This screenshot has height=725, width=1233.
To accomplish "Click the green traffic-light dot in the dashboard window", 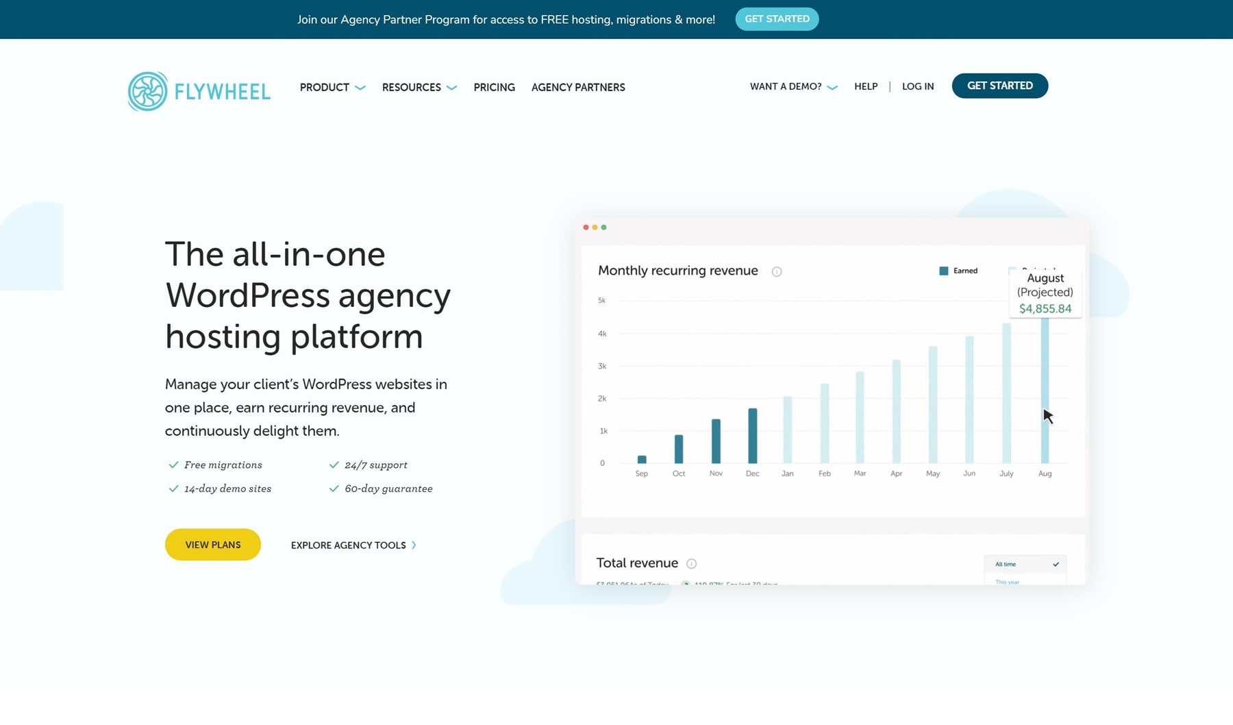I will coord(604,227).
